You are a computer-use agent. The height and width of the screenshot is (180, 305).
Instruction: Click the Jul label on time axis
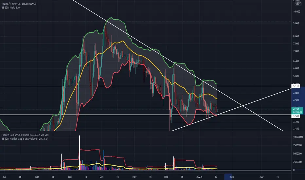(x=4, y=177)
